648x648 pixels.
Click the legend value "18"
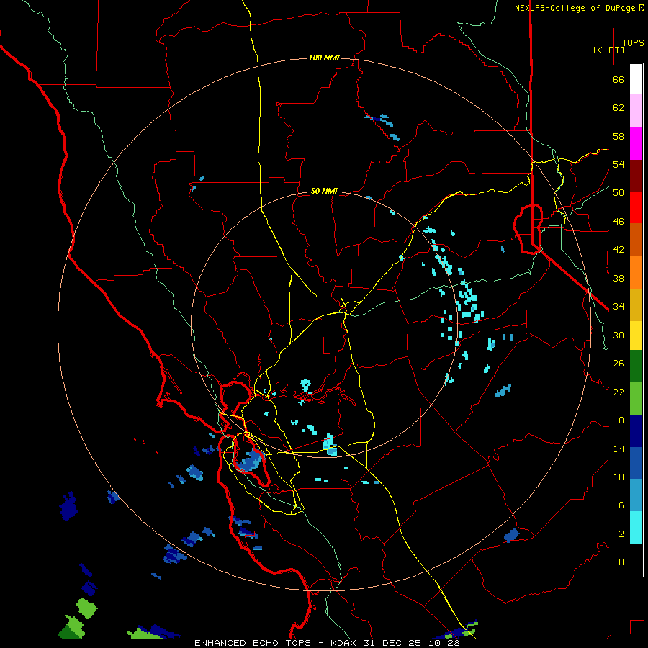coord(618,420)
